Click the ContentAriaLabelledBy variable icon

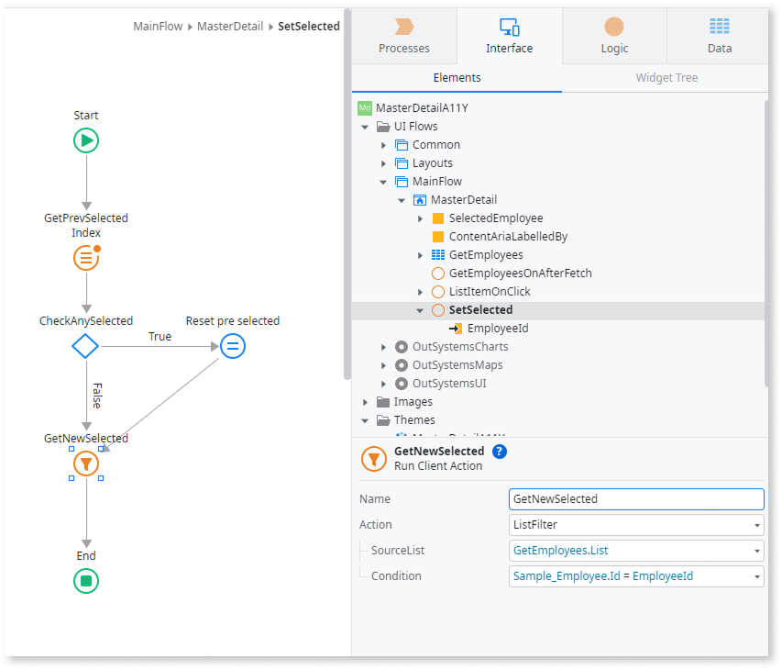438,237
